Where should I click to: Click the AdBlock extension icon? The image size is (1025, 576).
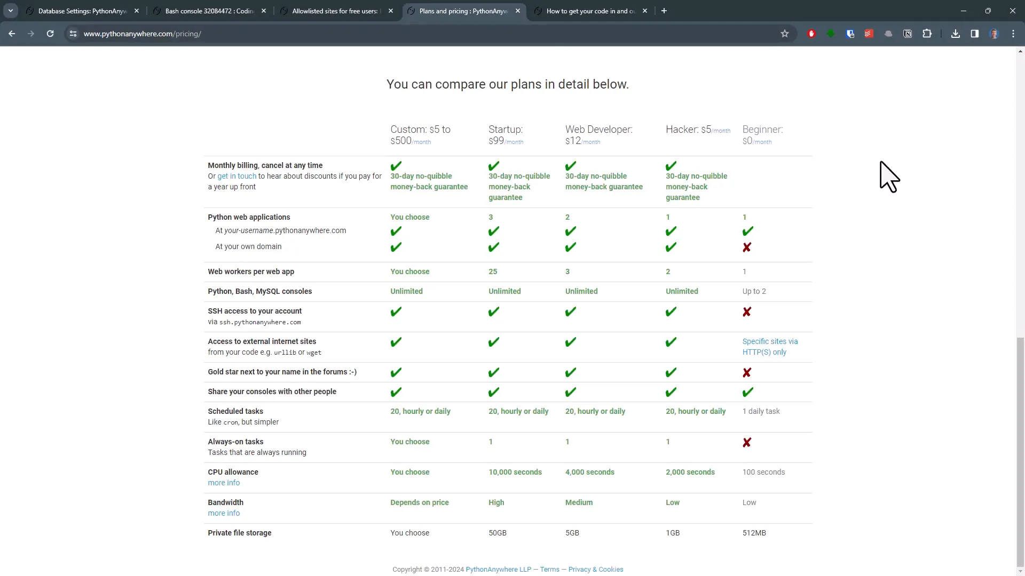(x=811, y=34)
